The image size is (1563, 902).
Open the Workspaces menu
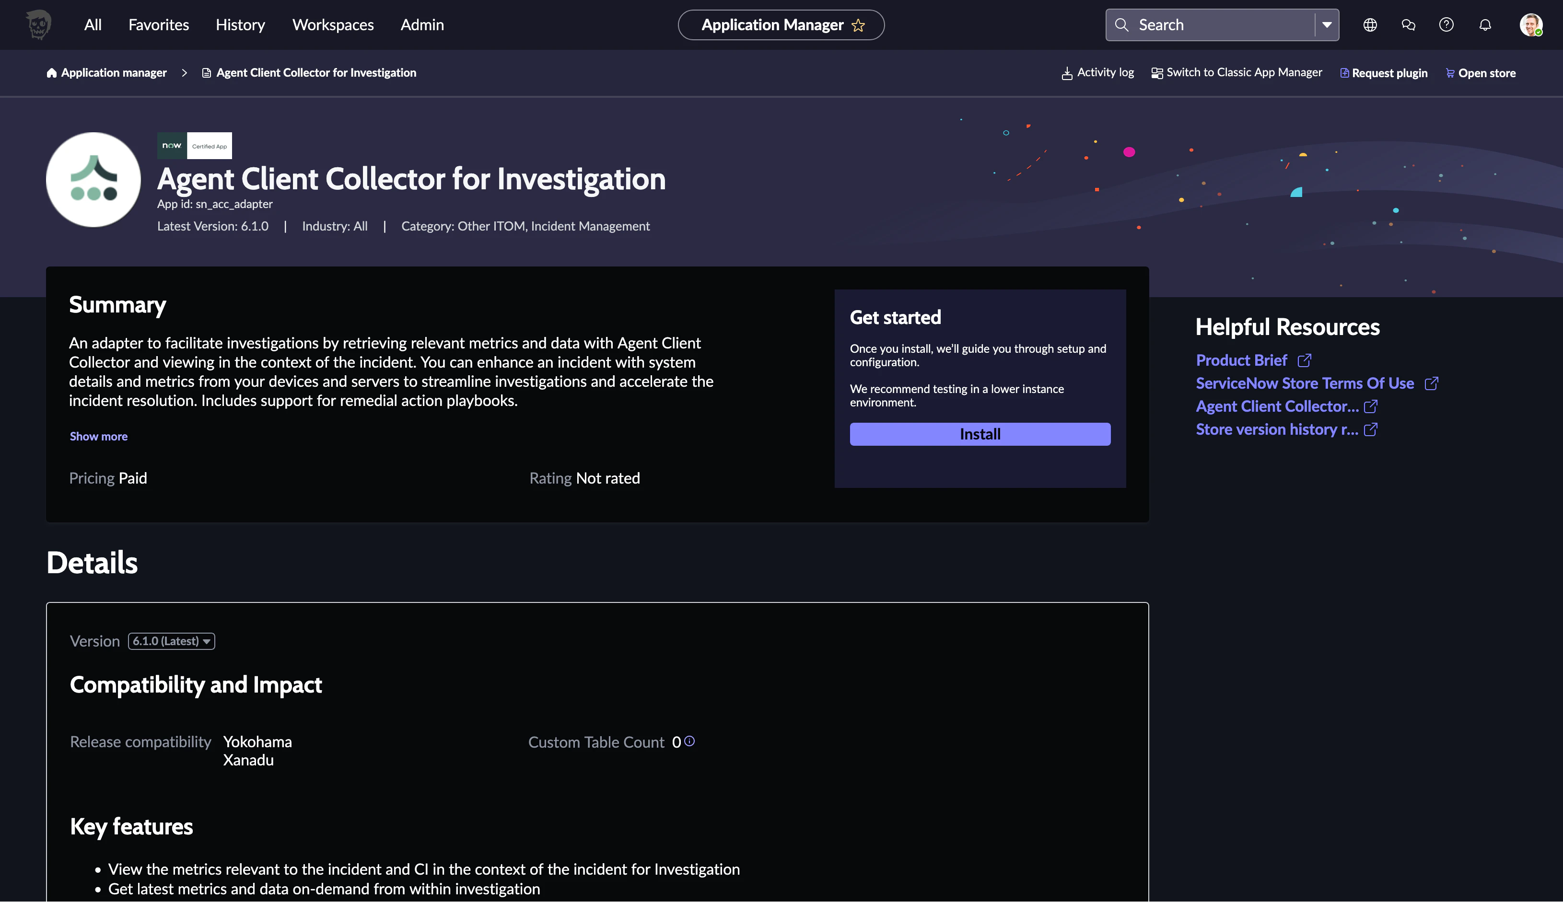pyautogui.click(x=333, y=25)
